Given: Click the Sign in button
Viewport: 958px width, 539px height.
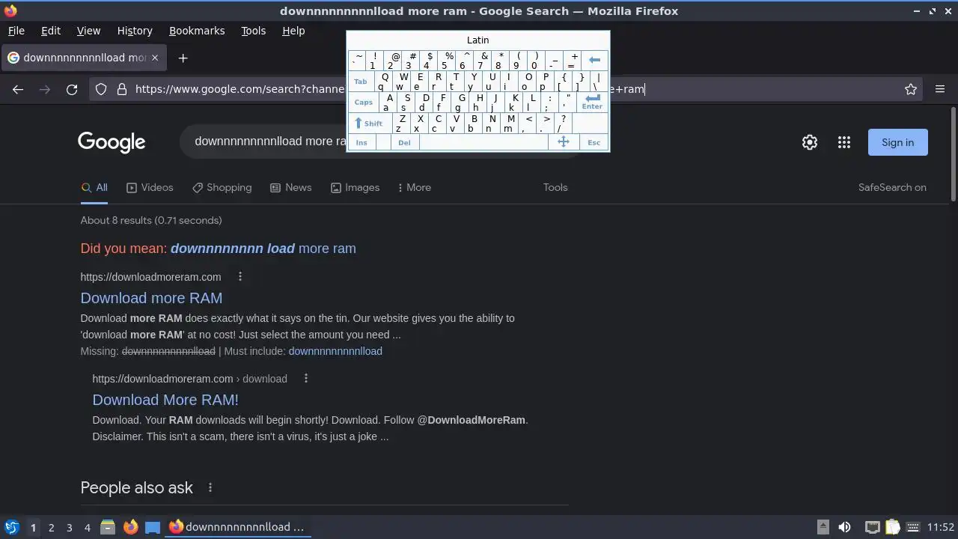Looking at the screenshot, I should [x=897, y=142].
